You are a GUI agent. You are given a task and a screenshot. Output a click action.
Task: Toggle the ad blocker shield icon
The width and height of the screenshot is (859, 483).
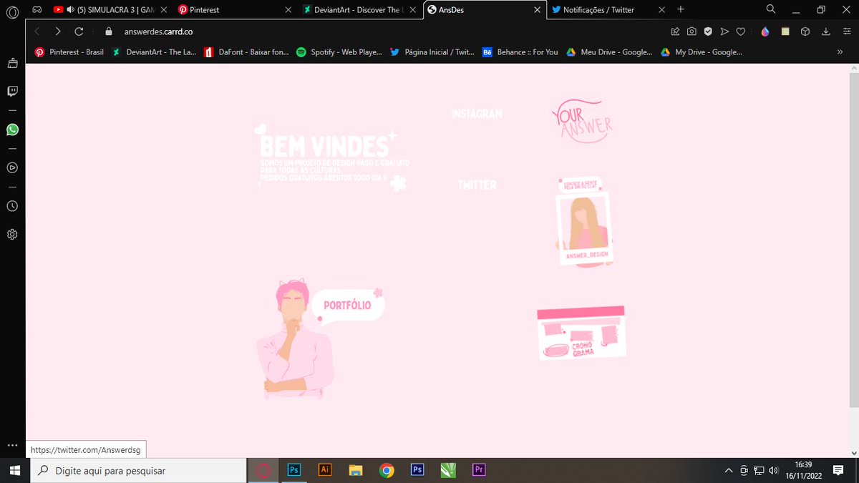pyautogui.click(x=708, y=31)
